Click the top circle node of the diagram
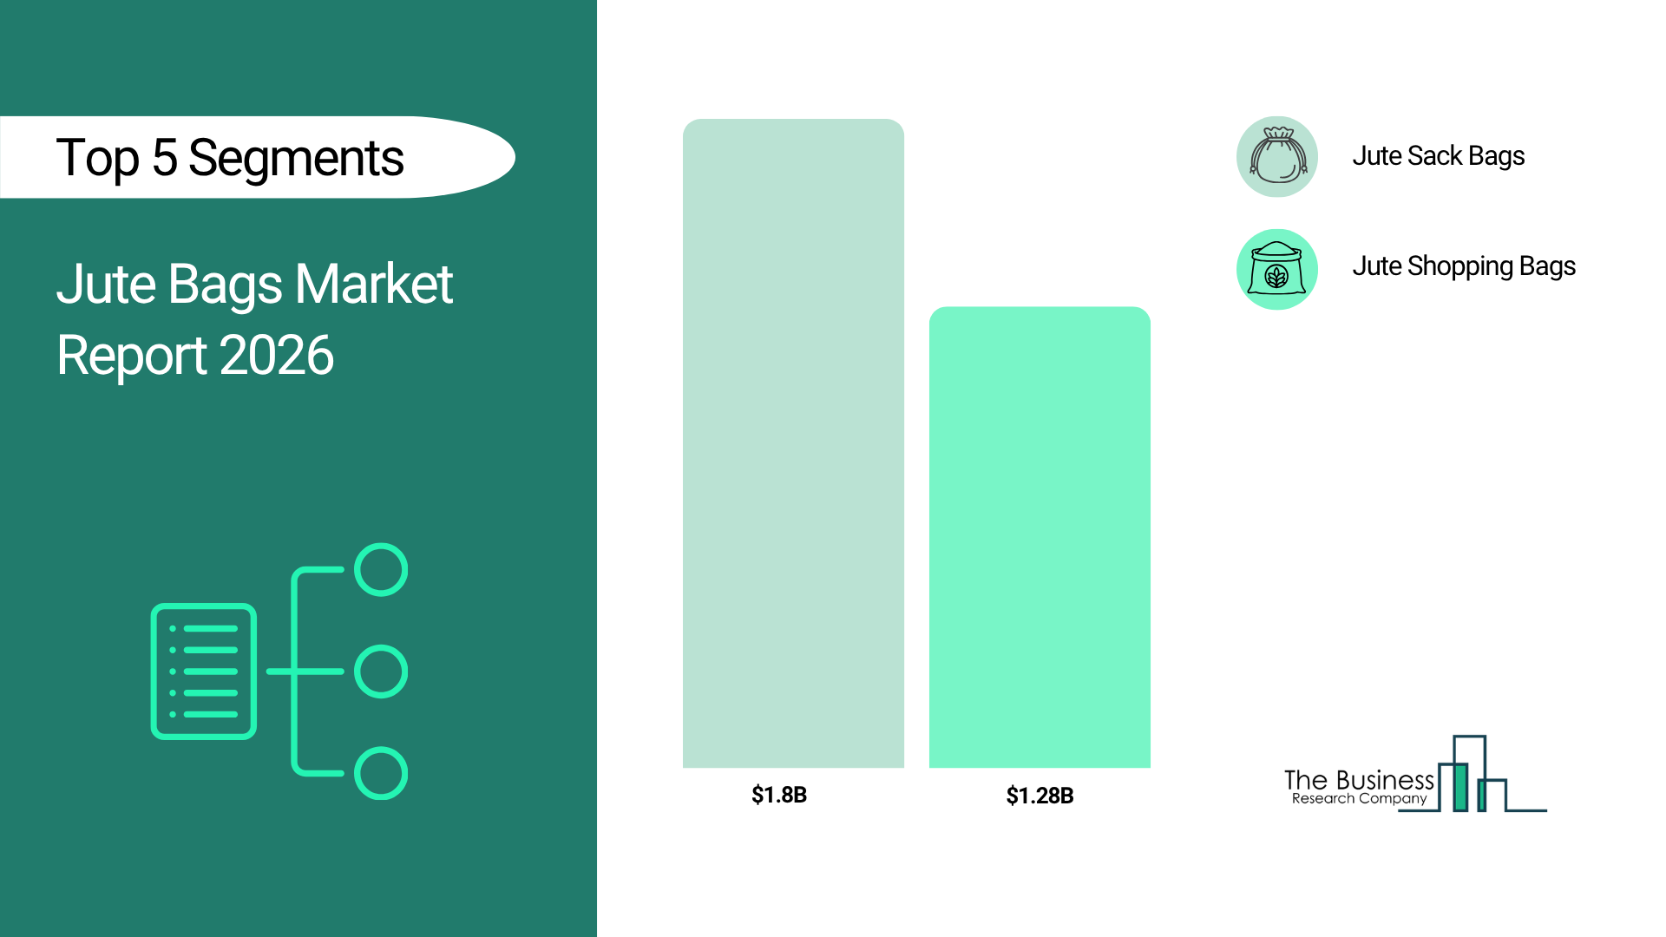1666x937 pixels. point(381,570)
